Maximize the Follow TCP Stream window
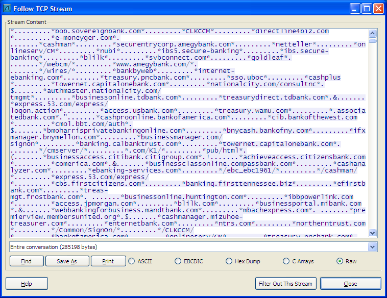Viewport: 387px width, 298px height. coord(367,9)
